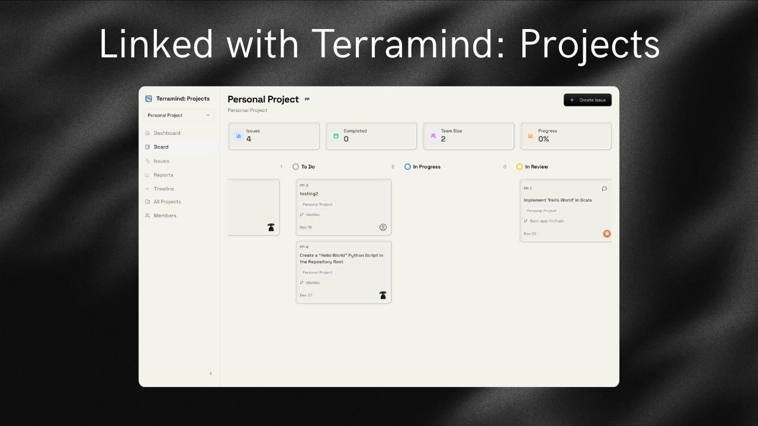This screenshot has width=758, height=426.
Task: Open the comment bubble on PP-1
Action: point(604,188)
